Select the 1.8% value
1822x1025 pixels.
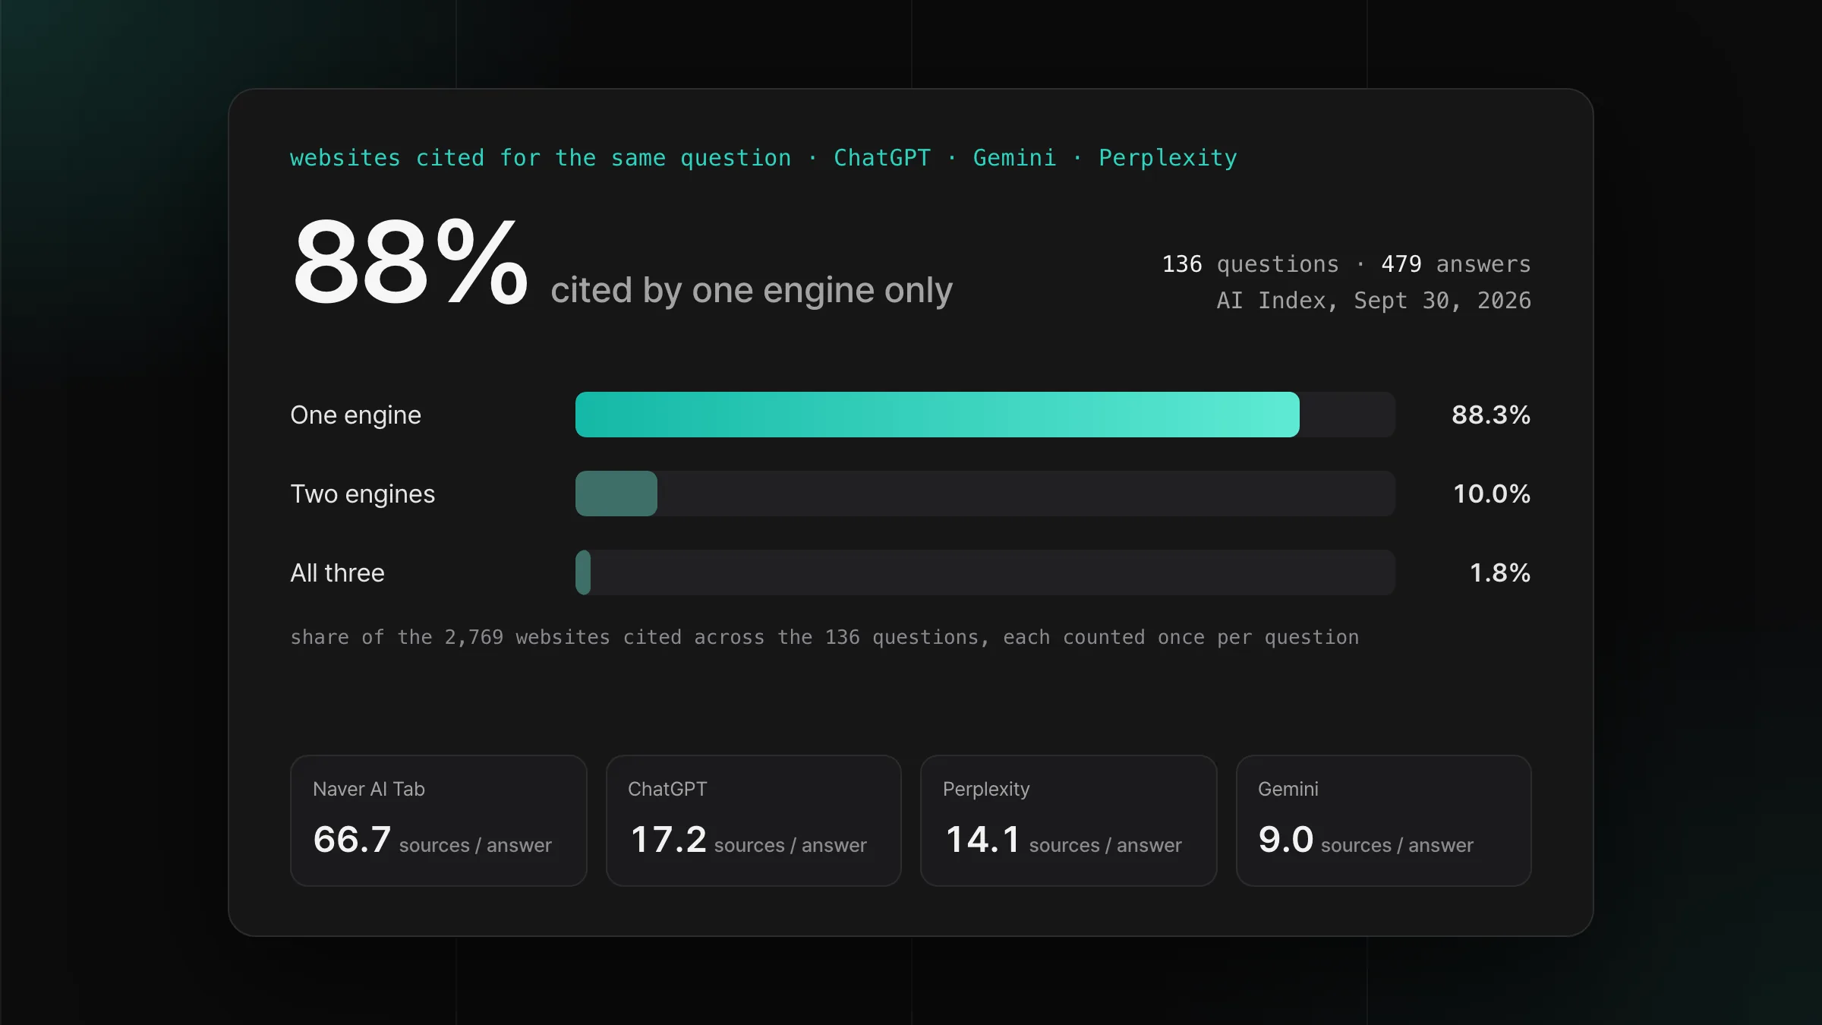pyautogui.click(x=1500, y=572)
